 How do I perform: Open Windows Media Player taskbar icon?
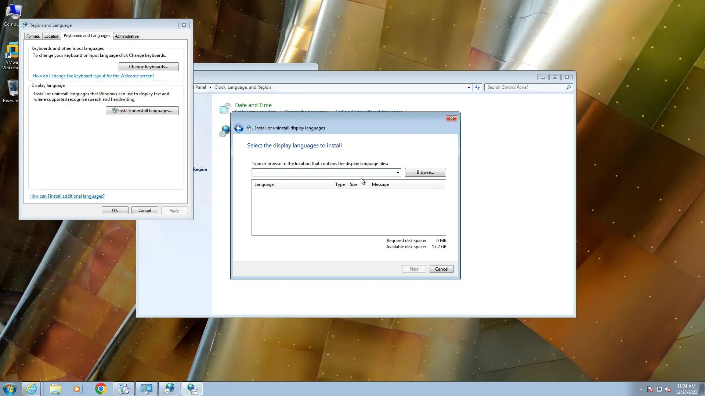tap(77, 389)
